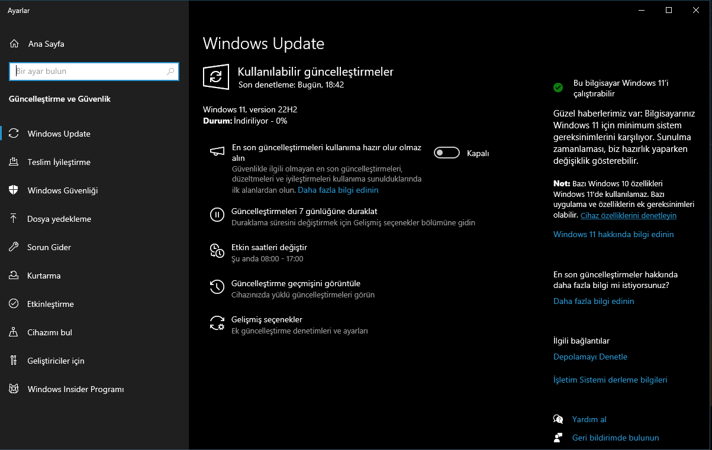Screen dimensions: 712x450
Task: Click the Kullanılabilir güncelleştirmeler heading
Action: pos(315,72)
